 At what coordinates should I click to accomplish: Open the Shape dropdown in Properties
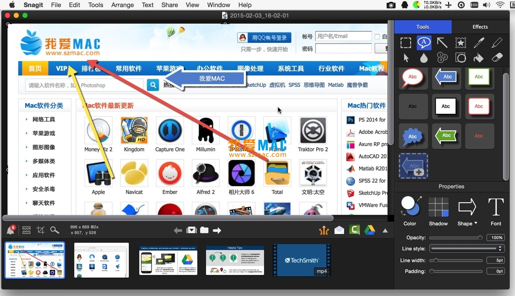coord(467,224)
